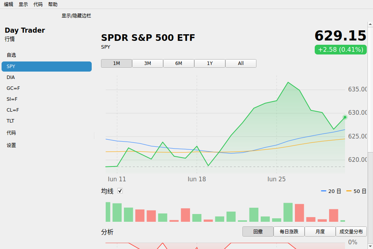
Task: Open 代码 in the sidebar
Action: click(x=47, y=133)
